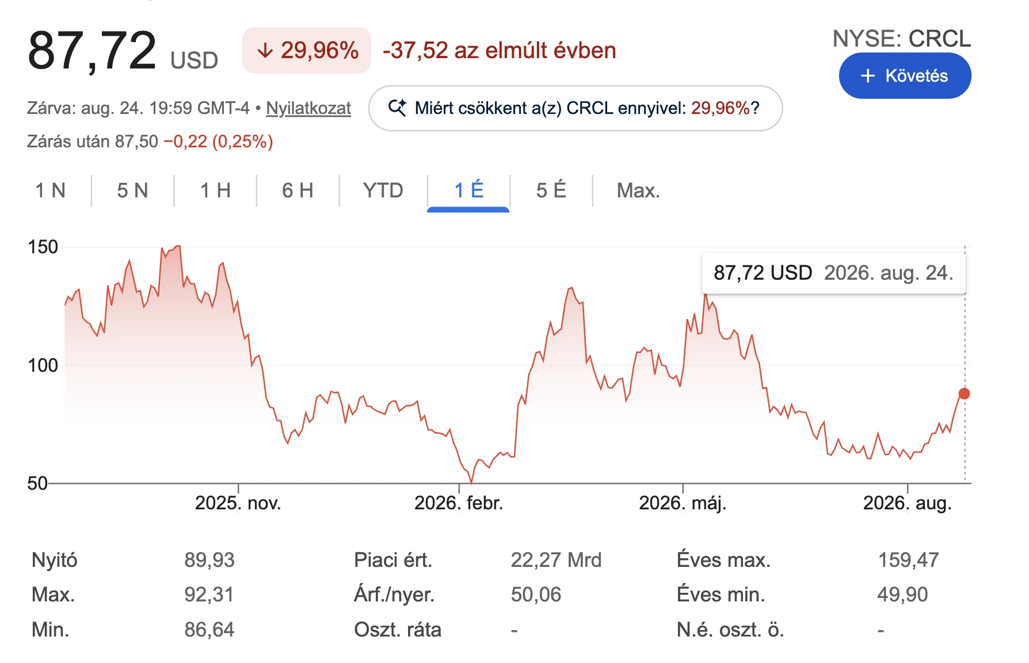The image size is (1029, 663).
Task: Click the NYSE: CRCL ticker label
Action: 902,39
